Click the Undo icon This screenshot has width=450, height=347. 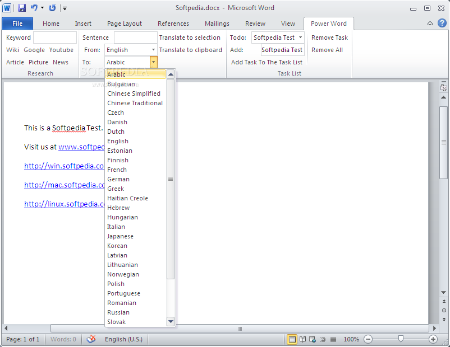pos(34,8)
